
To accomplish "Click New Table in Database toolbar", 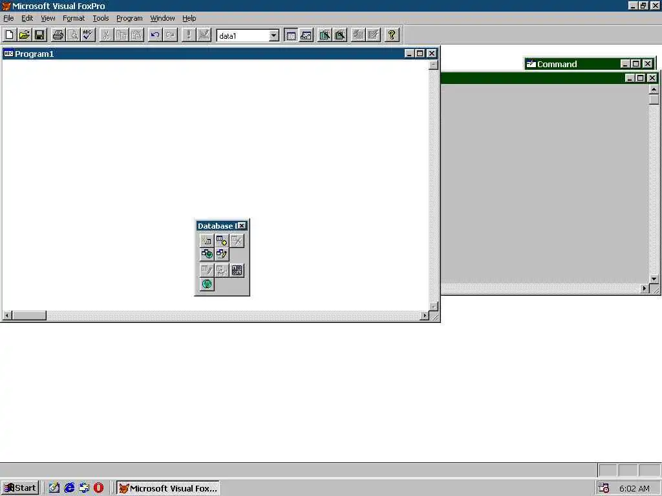I will (207, 240).
